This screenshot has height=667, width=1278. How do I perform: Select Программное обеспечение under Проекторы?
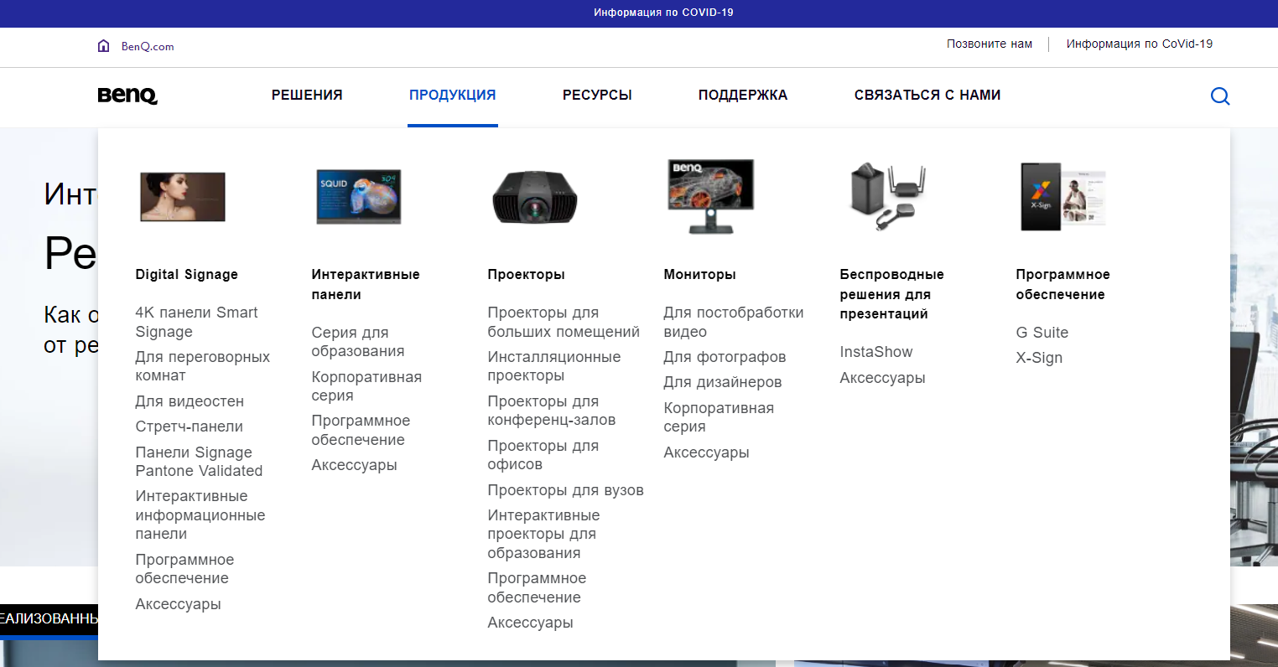click(x=537, y=587)
